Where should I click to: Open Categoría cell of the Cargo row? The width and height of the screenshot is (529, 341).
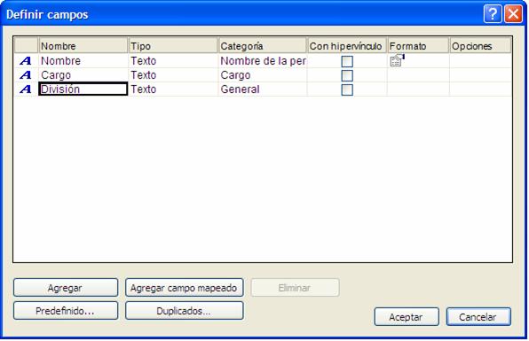pyautogui.click(x=263, y=75)
